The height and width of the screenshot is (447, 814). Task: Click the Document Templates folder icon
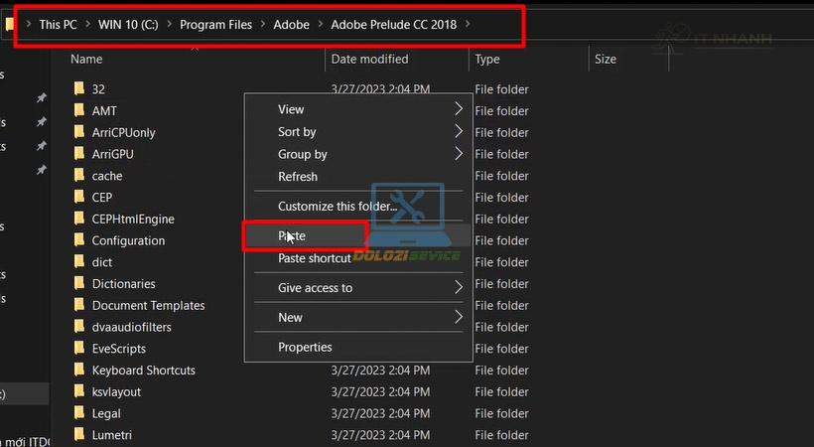79,306
